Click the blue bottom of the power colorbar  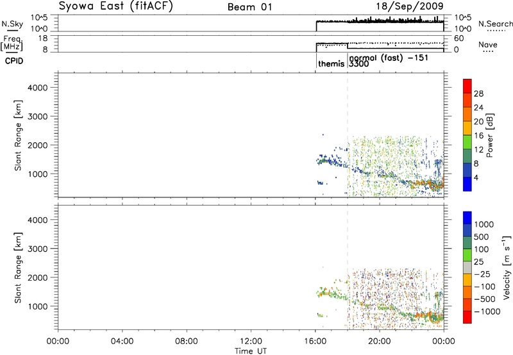(x=467, y=184)
